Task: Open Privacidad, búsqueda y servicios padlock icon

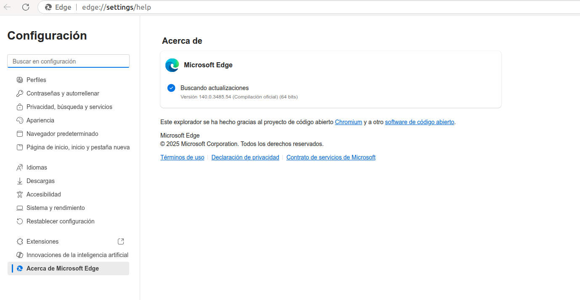Action: coord(19,106)
